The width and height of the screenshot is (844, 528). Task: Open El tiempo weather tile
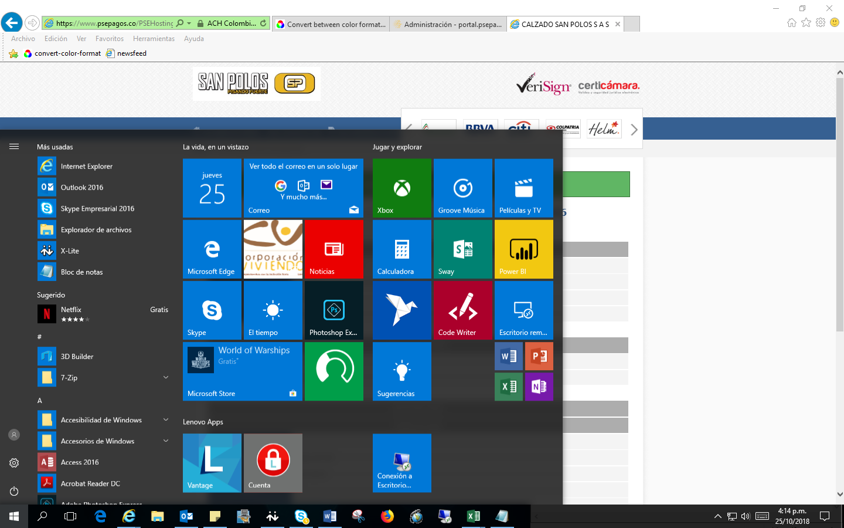coord(273,310)
